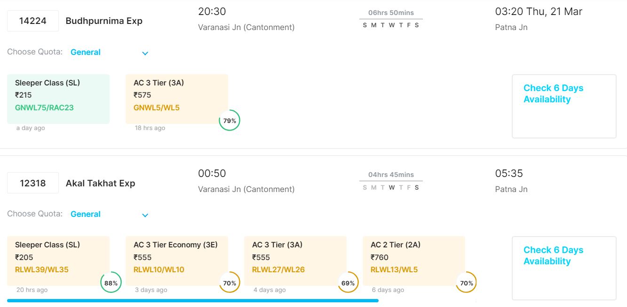Click the 69% chance circle on AC 3 Tier

pos(348,283)
